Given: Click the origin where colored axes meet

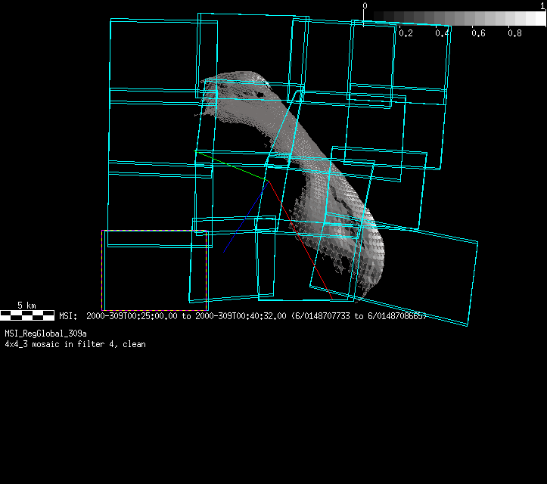Looking at the screenshot, I should (x=267, y=180).
